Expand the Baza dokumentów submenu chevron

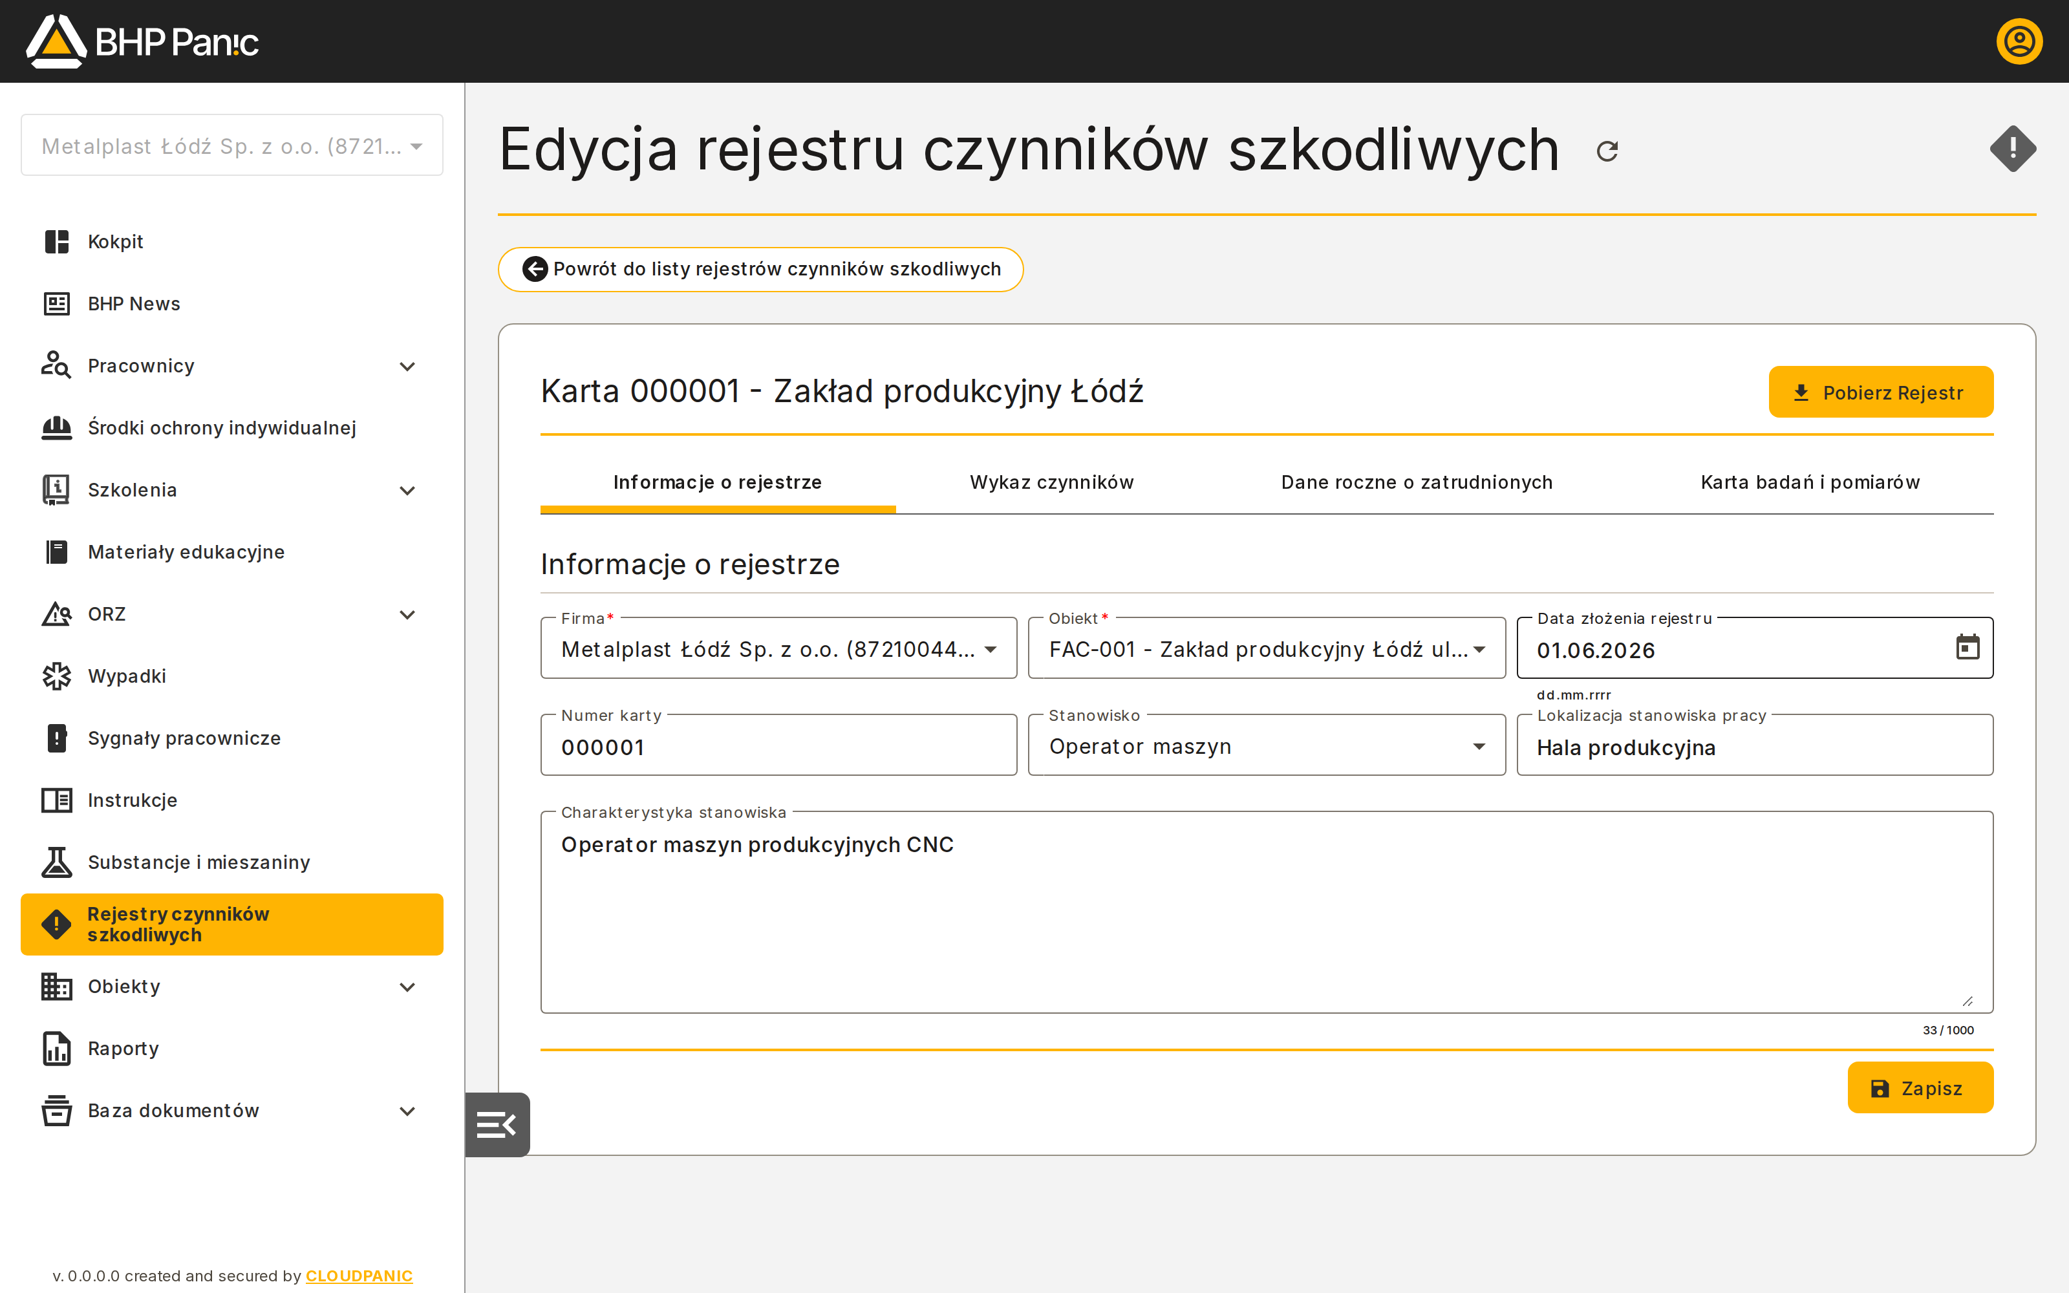(x=408, y=1111)
